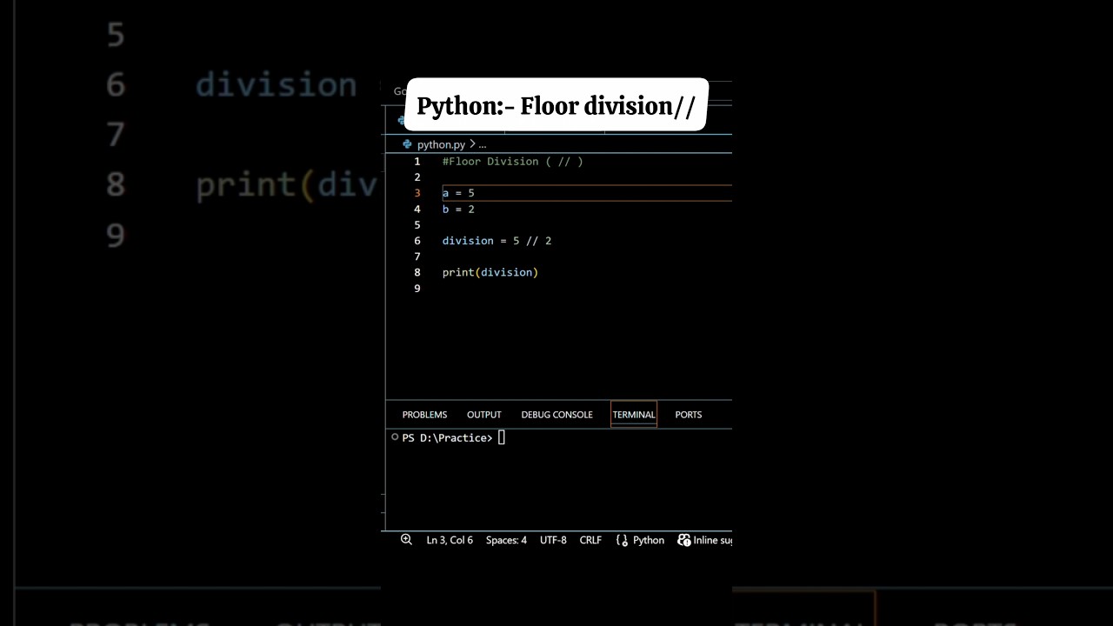Click the Python file icon in breadcrumb
1113x626 pixels.
coord(407,144)
